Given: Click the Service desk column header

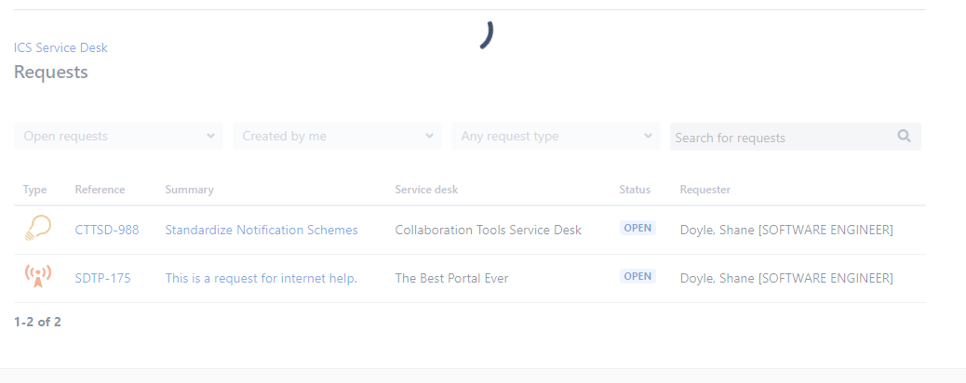Looking at the screenshot, I should 426,190.
